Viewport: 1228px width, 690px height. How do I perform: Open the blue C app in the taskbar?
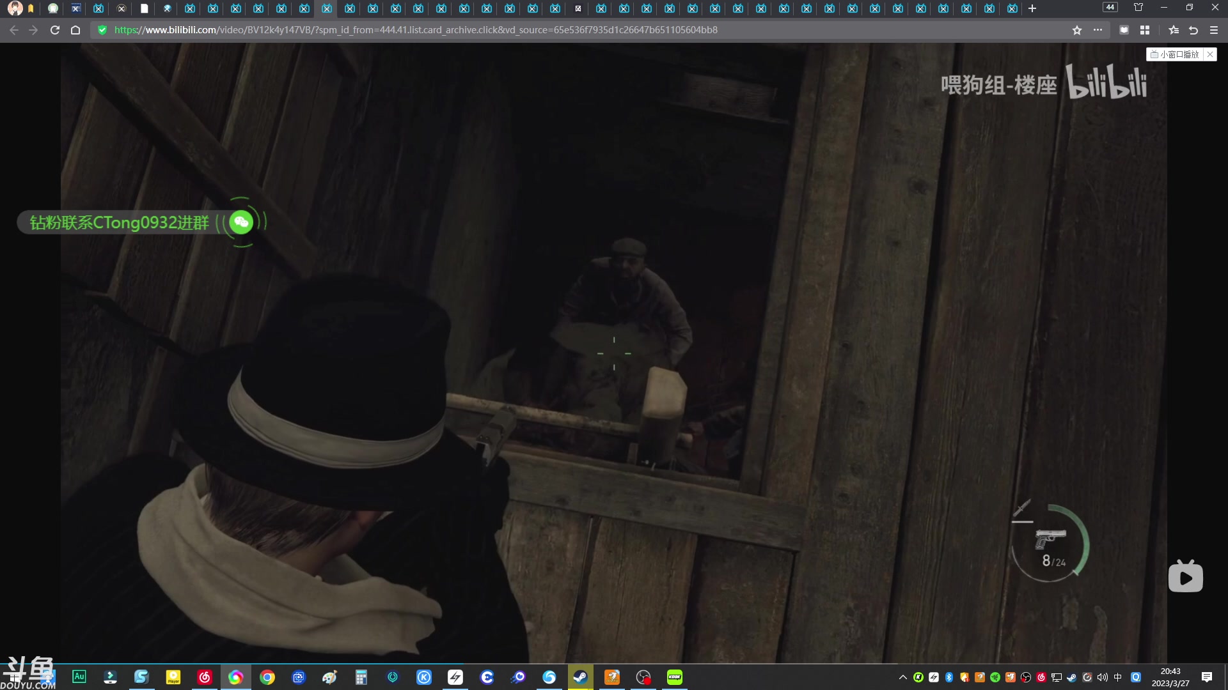(487, 677)
